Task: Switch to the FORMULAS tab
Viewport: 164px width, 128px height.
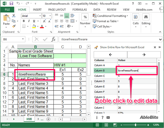Action: pyautogui.click(x=80, y=10)
